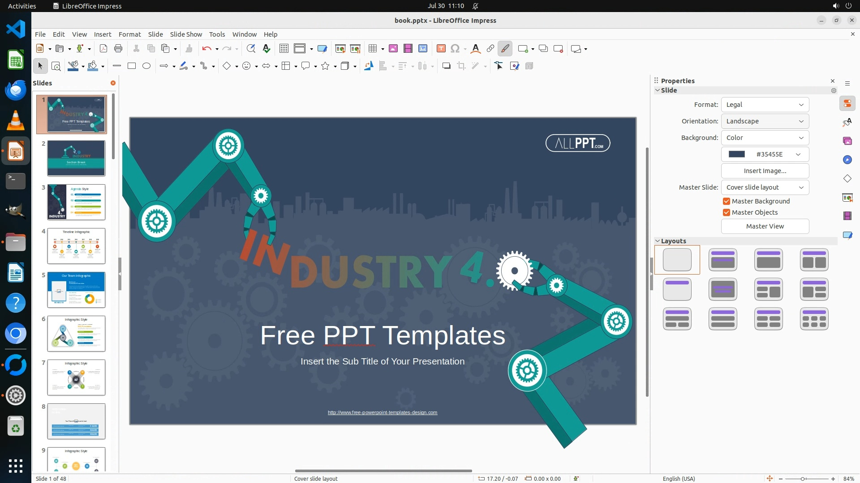Uncheck Master Objects checkbox
This screenshot has height=483, width=860.
pos(727,212)
